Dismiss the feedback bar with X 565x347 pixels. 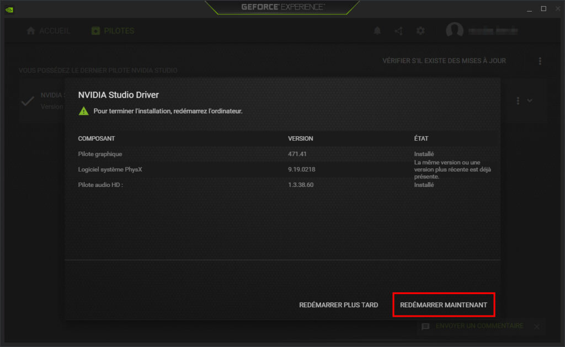(x=536, y=327)
